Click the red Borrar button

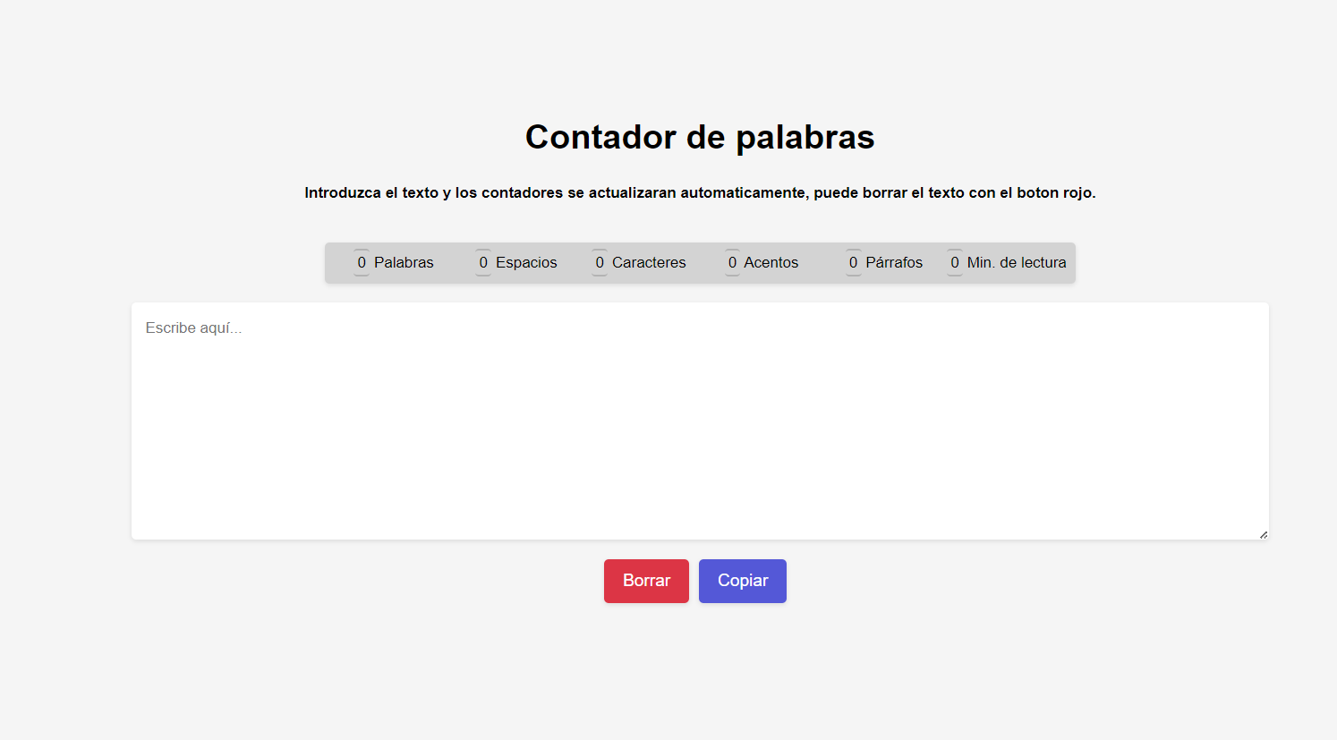(x=646, y=581)
